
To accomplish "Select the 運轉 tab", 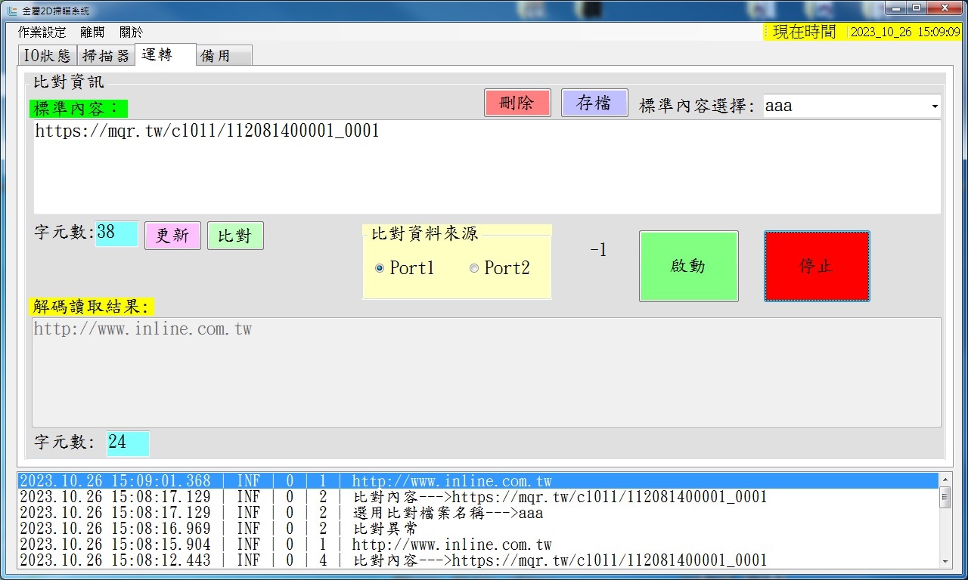I will (165, 54).
